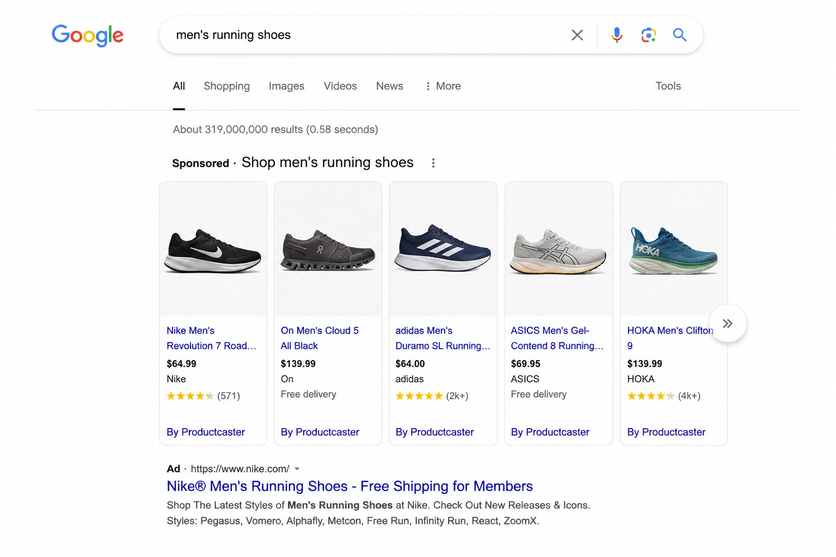Select the All results tab

179,86
